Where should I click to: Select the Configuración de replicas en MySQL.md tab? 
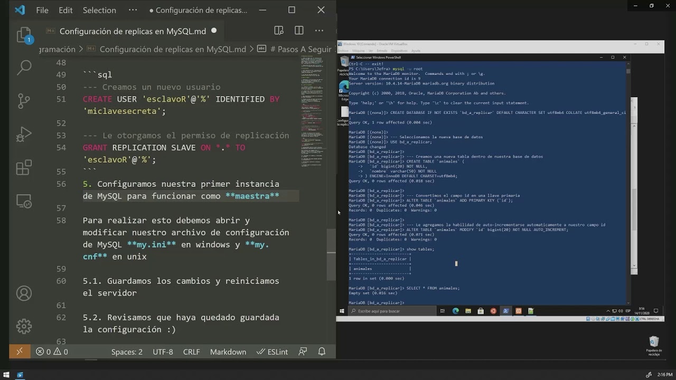(133, 31)
